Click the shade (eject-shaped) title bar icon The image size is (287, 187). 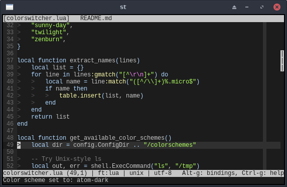click(234, 8)
